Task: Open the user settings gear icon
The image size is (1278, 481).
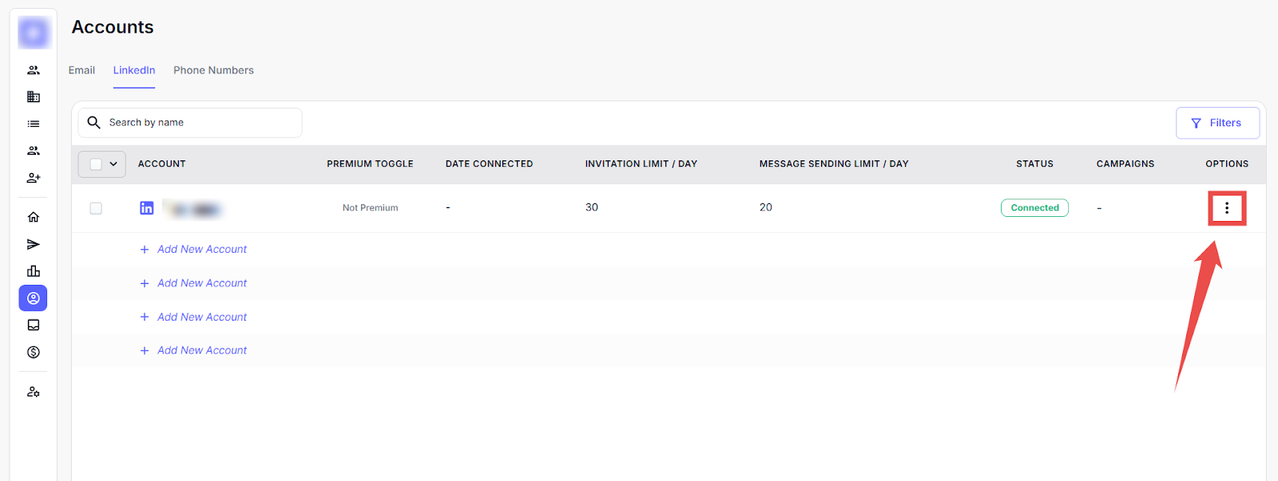Action: click(x=34, y=392)
